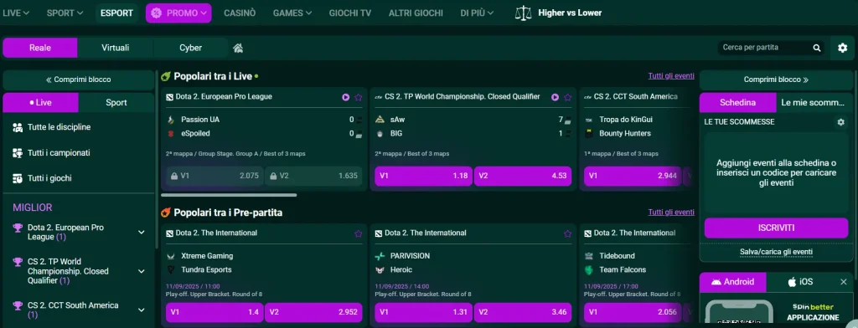The height and width of the screenshot is (328, 858).
Task: Open Tutti gli eventi for Pre-partita section
Action: point(671,212)
